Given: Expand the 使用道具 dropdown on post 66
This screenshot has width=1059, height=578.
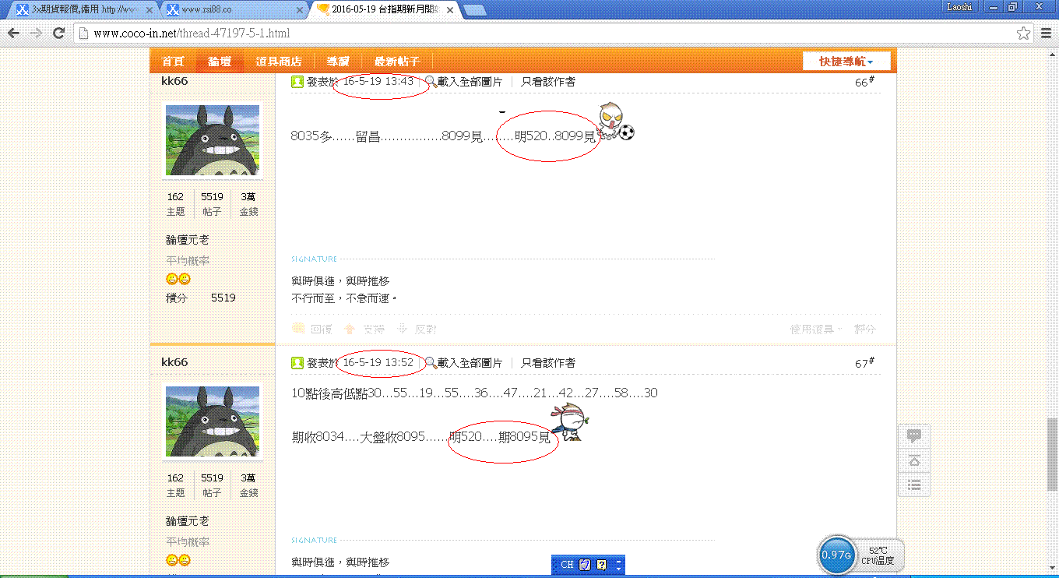Looking at the screenshot, I should (x=816, y=329).
